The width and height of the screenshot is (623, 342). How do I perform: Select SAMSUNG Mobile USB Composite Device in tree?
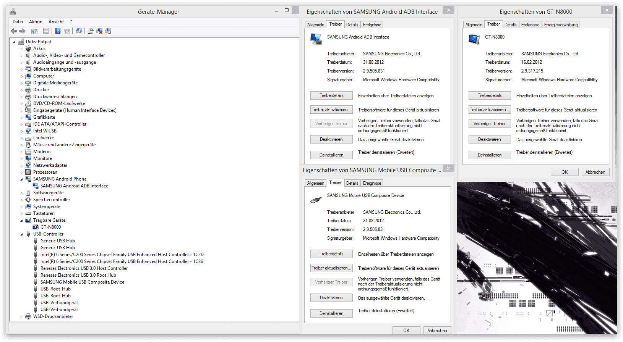82,282
